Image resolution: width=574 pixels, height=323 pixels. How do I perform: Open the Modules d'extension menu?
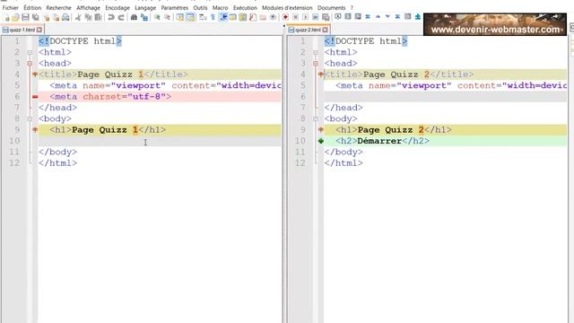click(287, 8)
